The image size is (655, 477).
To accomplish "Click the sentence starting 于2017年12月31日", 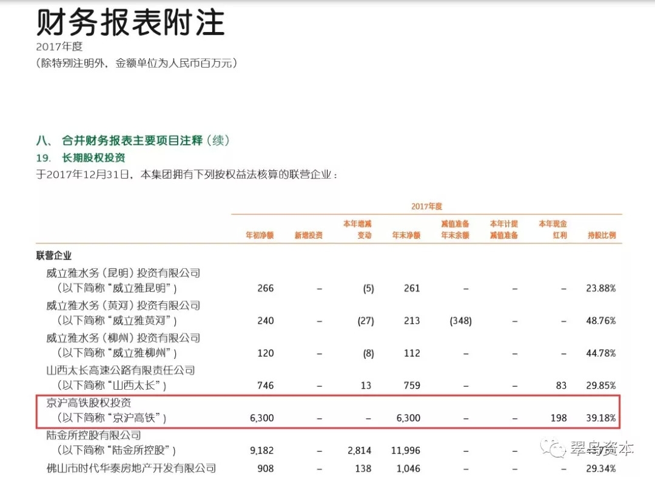I will [187, 174].
